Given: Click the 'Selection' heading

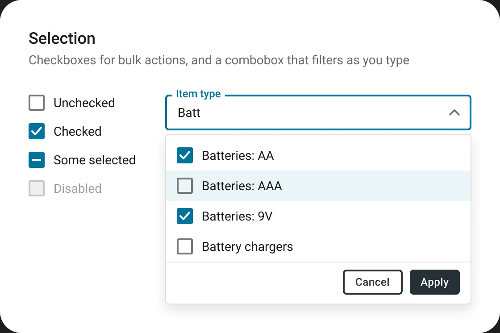Looking at the screenshot, I should pos(62,38).
